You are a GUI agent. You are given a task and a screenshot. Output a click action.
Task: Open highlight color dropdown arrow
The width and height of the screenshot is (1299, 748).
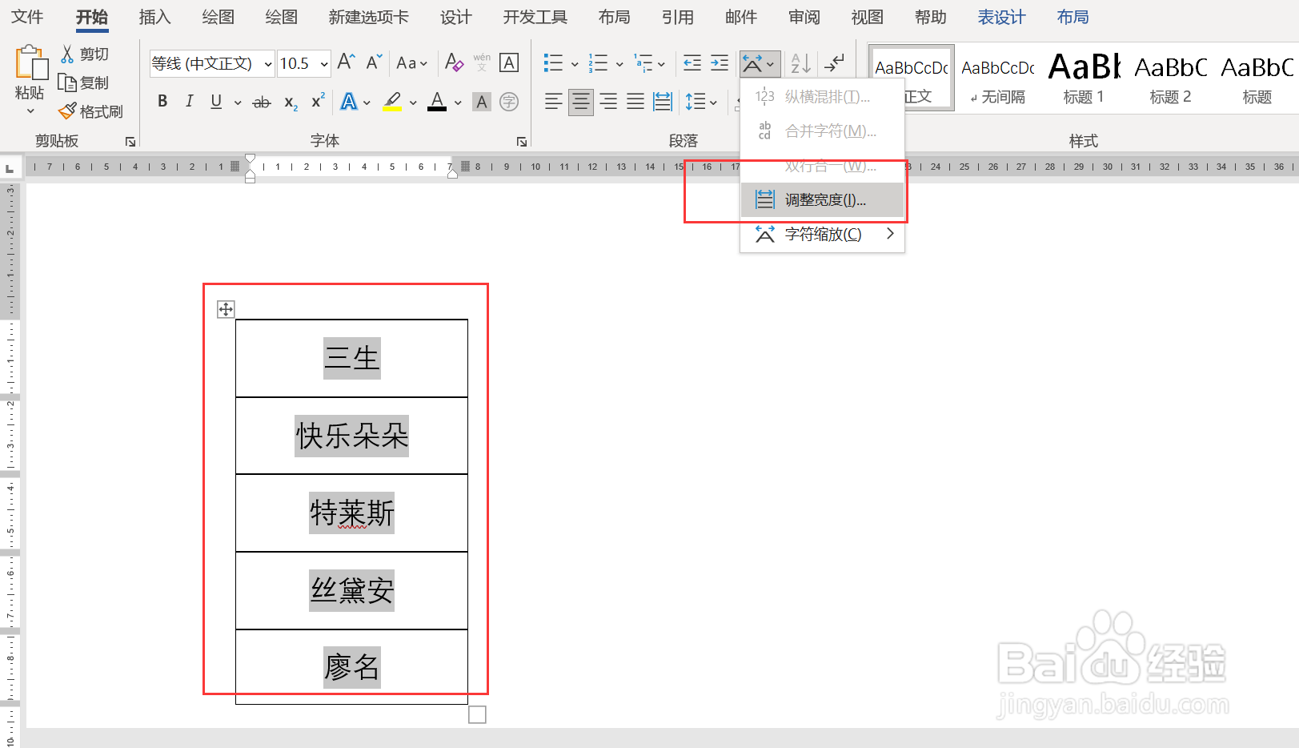413,103
